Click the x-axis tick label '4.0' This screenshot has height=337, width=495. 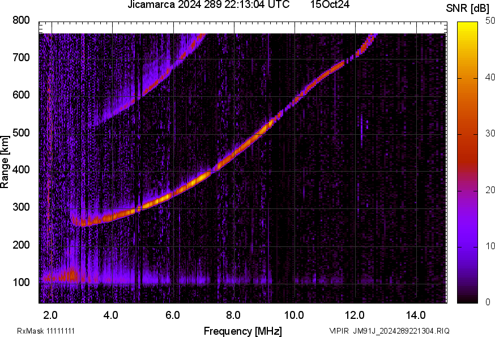click(x=111, y=315)
